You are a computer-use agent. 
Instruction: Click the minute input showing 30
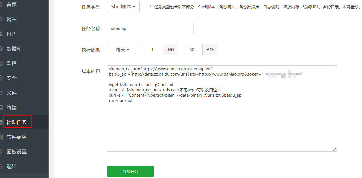point(194,50)
